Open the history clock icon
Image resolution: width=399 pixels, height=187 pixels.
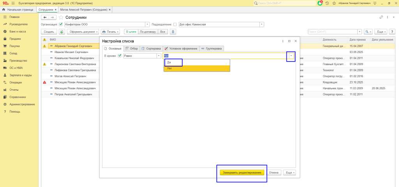click(327, 3)
